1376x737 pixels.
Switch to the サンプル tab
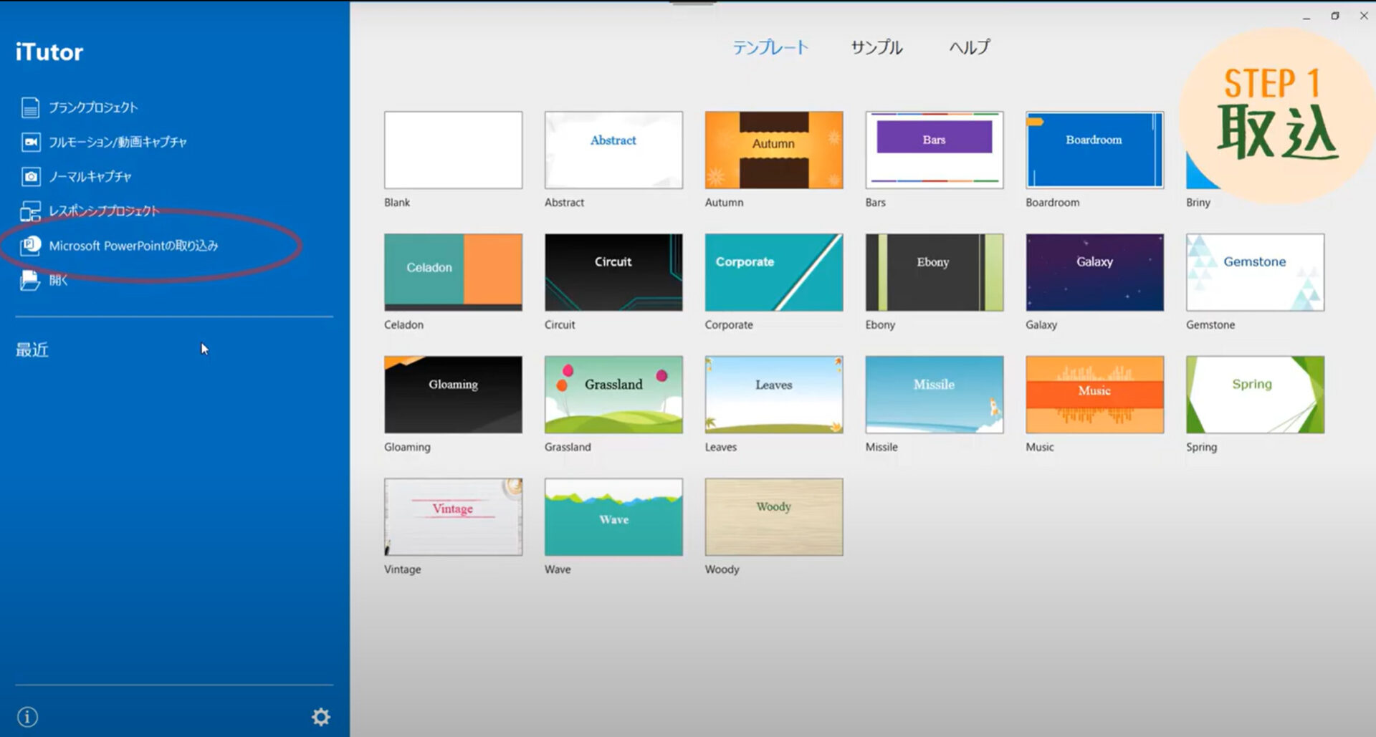pos(876,47)
